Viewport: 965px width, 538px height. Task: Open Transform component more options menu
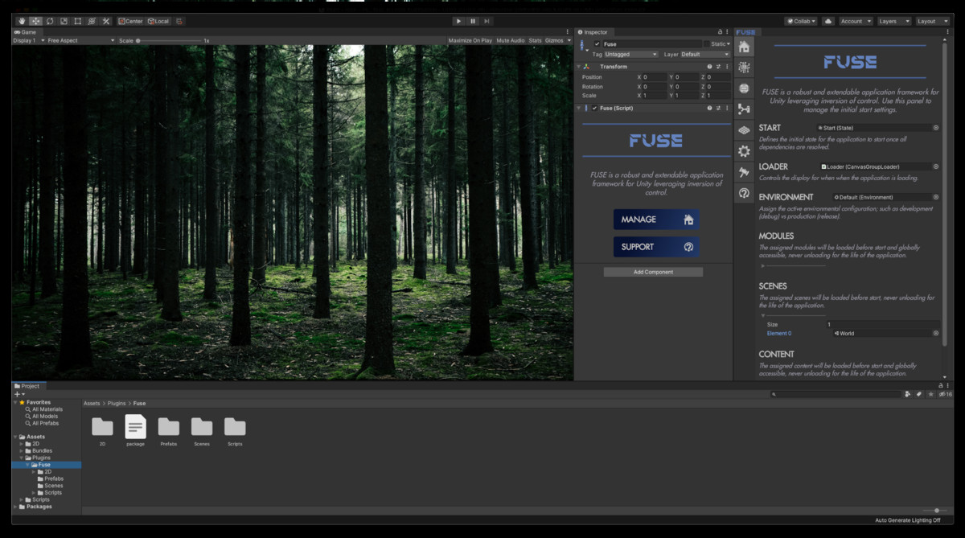point(727,67)
